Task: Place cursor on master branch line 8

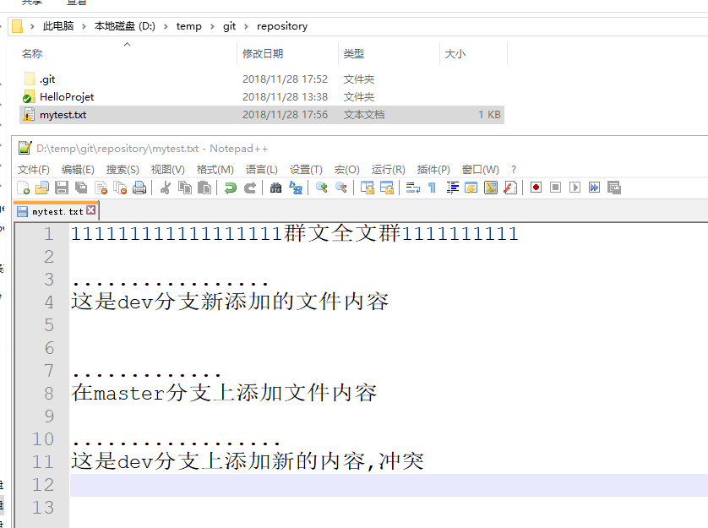Action: [224, 393]
